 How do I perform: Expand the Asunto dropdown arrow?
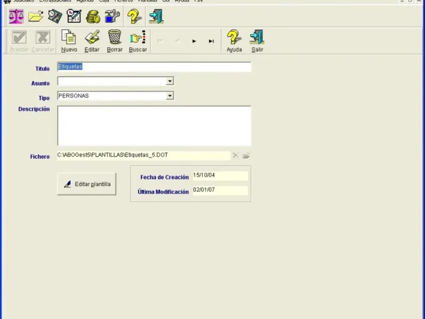pyautogui.click(x=169, y=81)
